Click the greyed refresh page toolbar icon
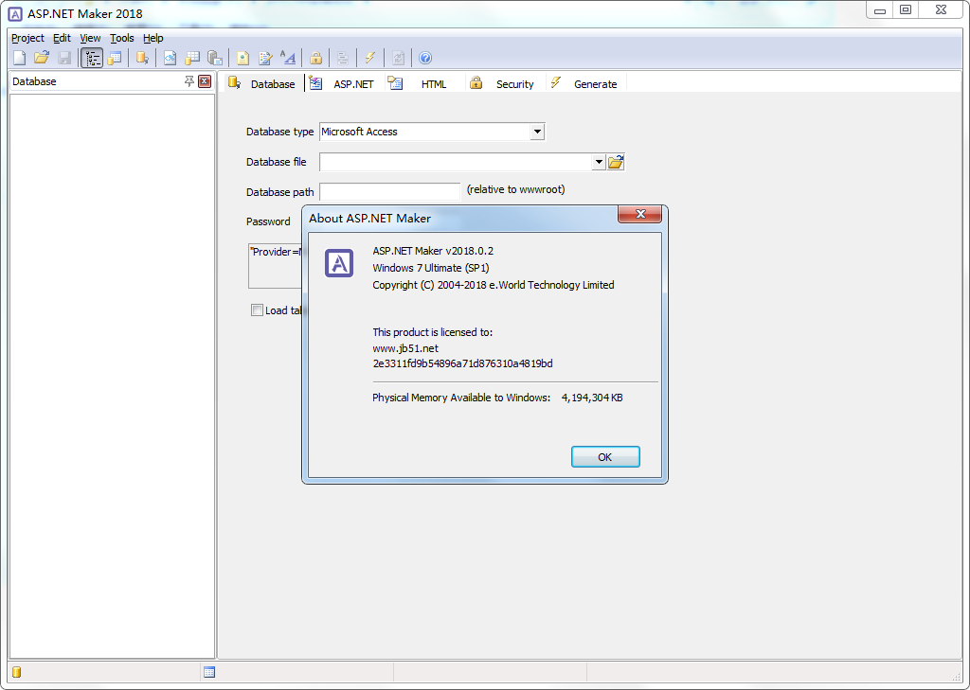 (x=398, y=58)
